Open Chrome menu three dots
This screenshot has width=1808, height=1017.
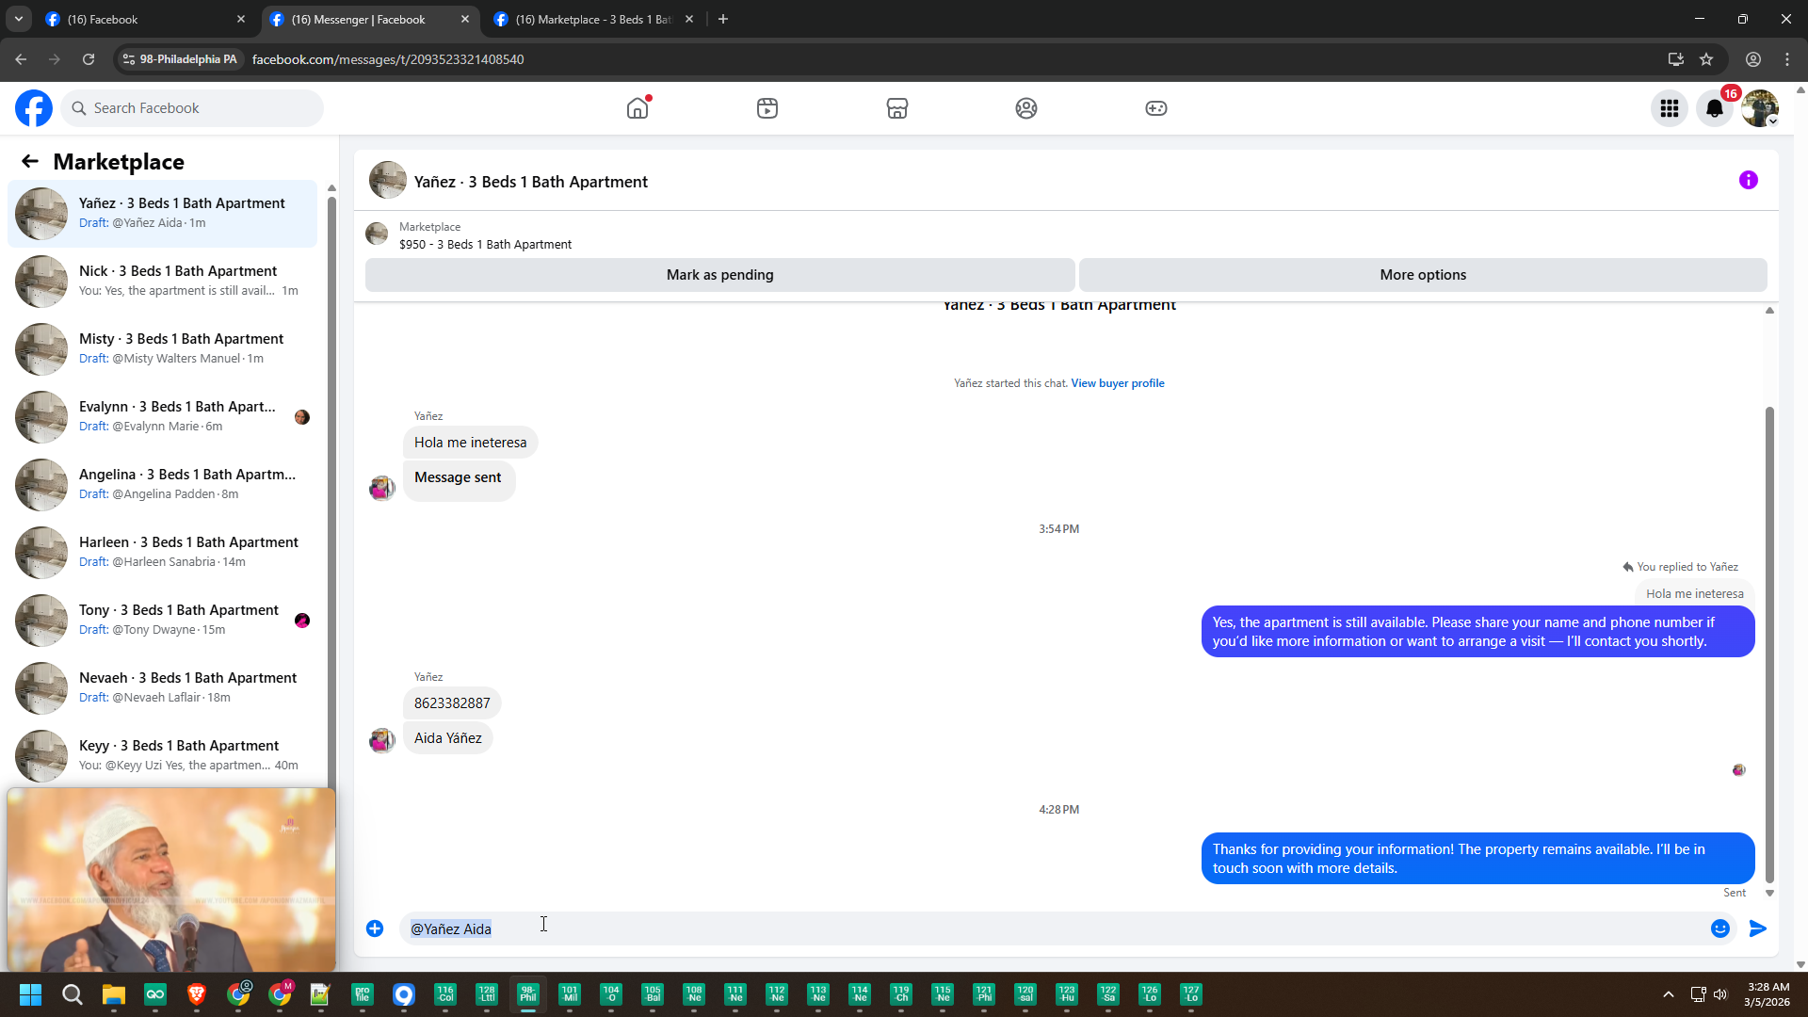coord(1787,59)
